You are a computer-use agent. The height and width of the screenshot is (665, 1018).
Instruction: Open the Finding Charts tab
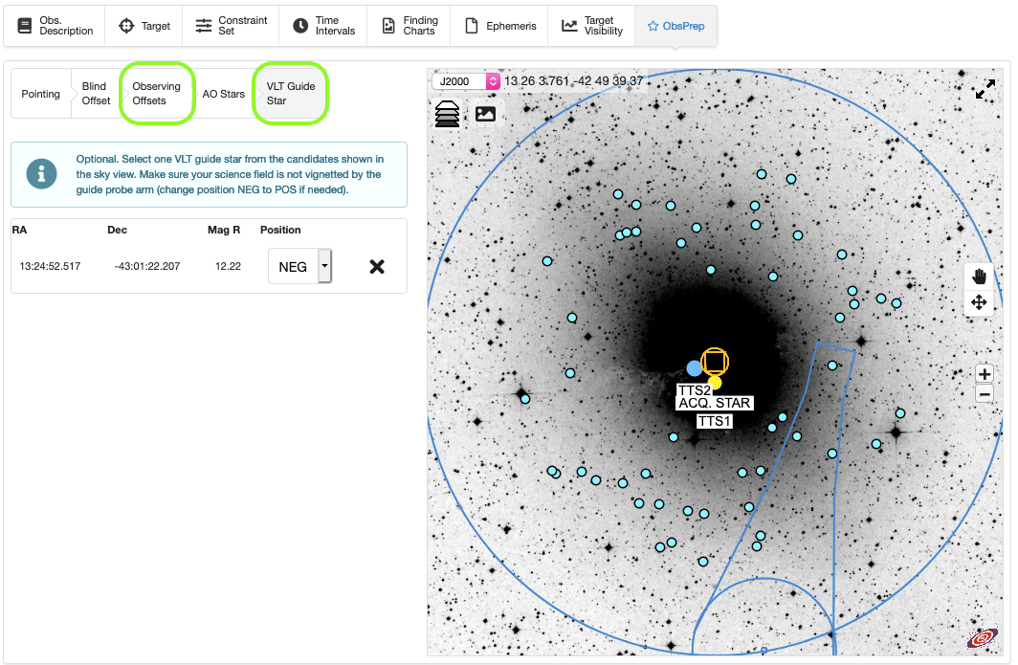(x=409, y=26)
